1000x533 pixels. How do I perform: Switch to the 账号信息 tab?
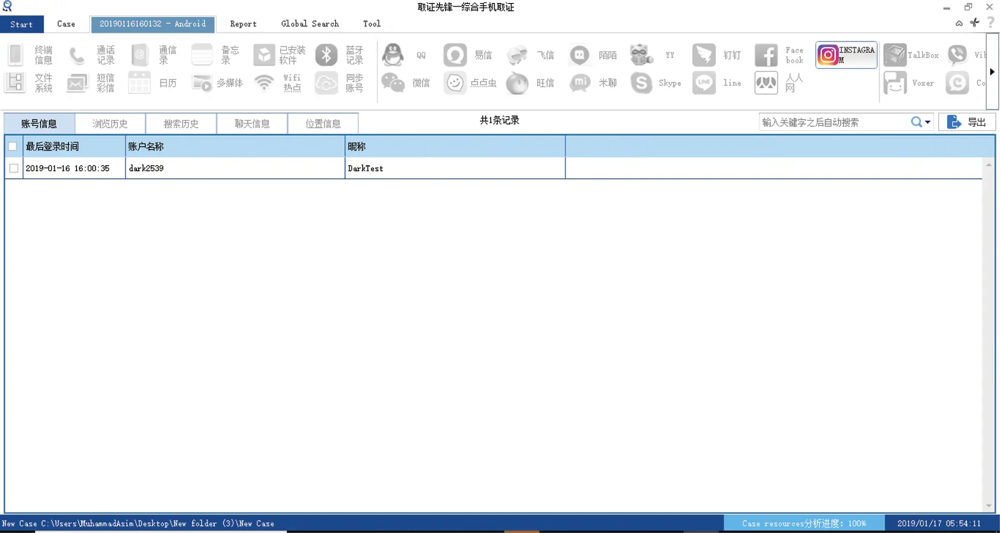point(39,123)
